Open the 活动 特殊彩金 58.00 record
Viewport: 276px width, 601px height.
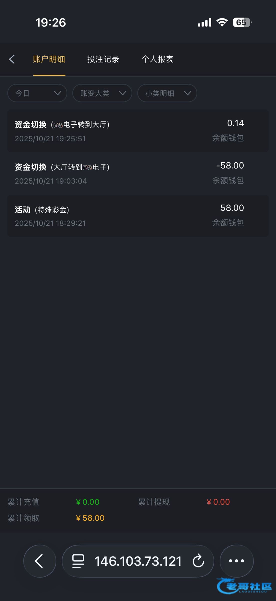click(x=138, y=216)
